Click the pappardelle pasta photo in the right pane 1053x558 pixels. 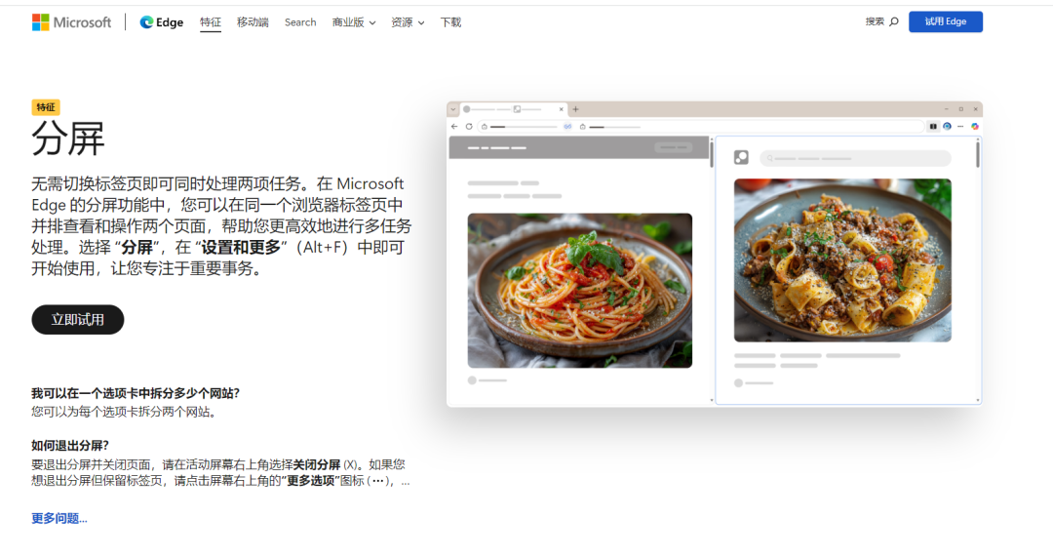tap(842, 260)
